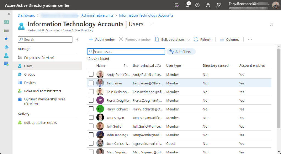Focus the Search users field
This screenshot has width=281, height=154.
click(x=126, y=51)
